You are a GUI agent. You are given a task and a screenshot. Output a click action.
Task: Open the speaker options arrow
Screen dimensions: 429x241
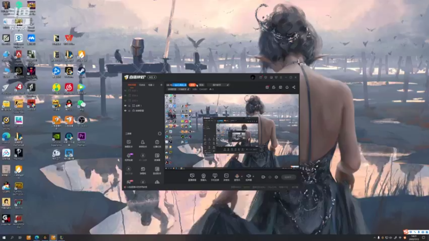pos(253,177)
